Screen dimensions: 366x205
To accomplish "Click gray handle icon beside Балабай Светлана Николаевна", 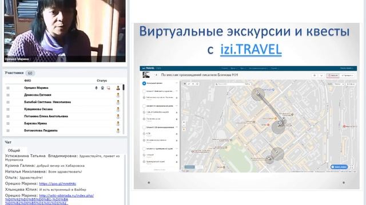I will point(8,102).
